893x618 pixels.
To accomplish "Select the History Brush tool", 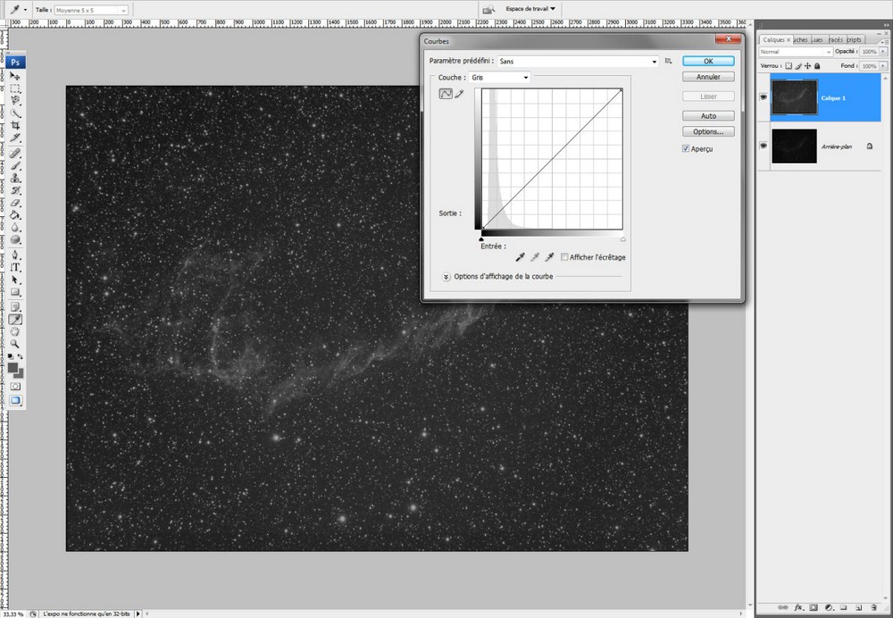I will pyautogui.click(x=15, y=190).
